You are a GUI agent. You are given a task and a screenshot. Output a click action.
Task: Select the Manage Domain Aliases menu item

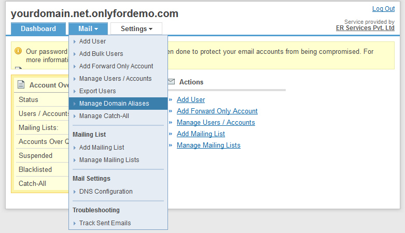[114, 104]
